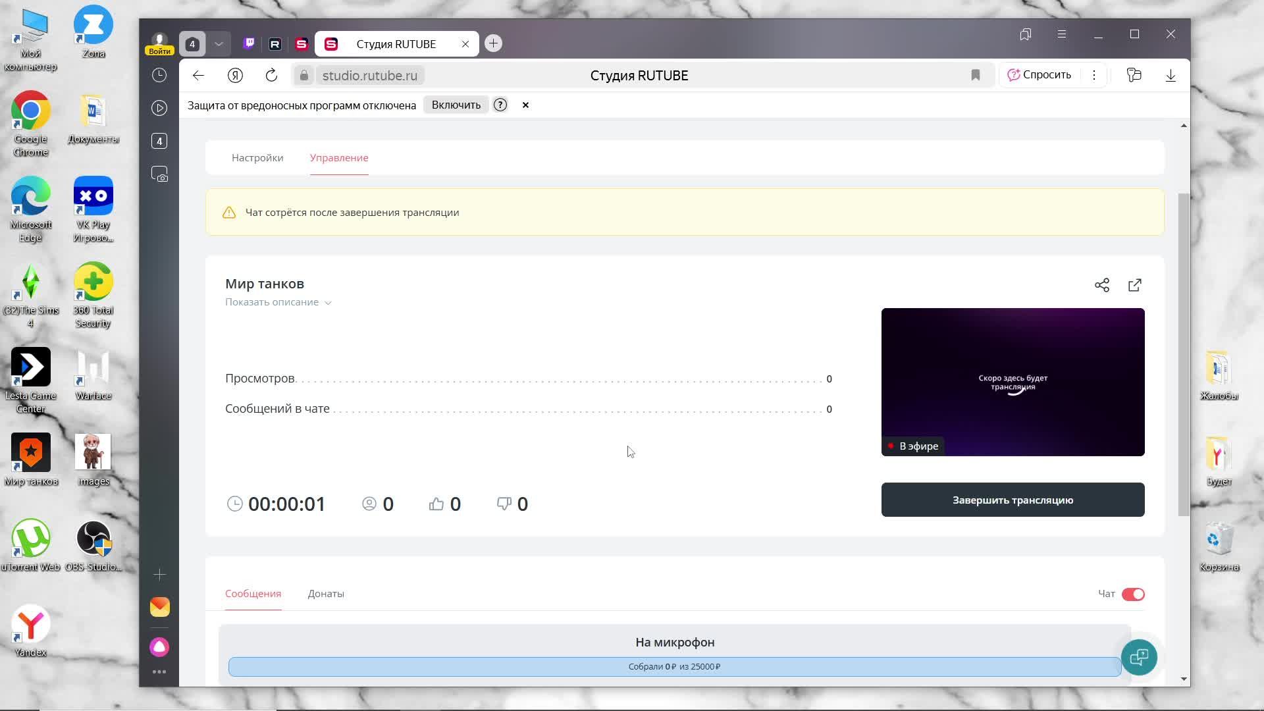This screenshot has height=711, width=1264.
Task: Open the Сообщения tab
Action: point(253,594)
